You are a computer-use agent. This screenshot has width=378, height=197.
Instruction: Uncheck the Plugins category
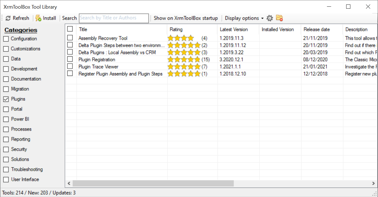6,99
